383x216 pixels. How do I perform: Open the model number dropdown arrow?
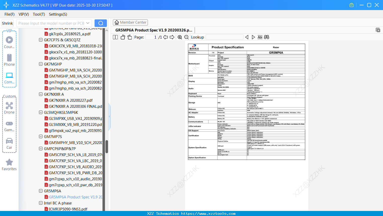(88, 23)
